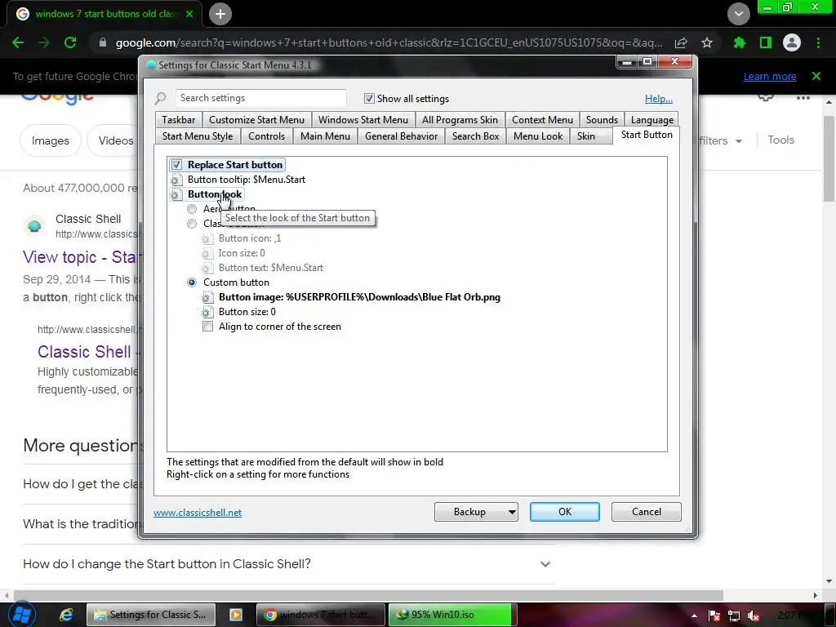This screenshot has width=836, height=627.
Task: Open the Images filter on Google
Action: click(50, 140)
